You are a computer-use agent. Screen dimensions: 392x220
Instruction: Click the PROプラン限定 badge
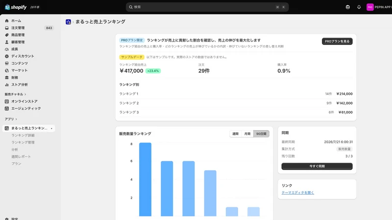(x=132, y=40)
